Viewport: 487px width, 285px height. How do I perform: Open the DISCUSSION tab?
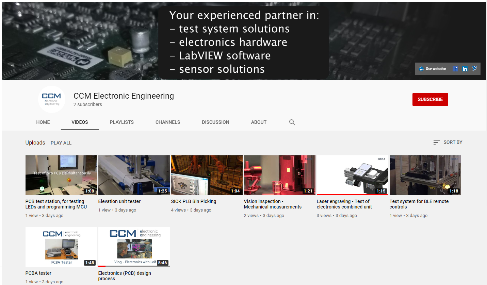215,122
